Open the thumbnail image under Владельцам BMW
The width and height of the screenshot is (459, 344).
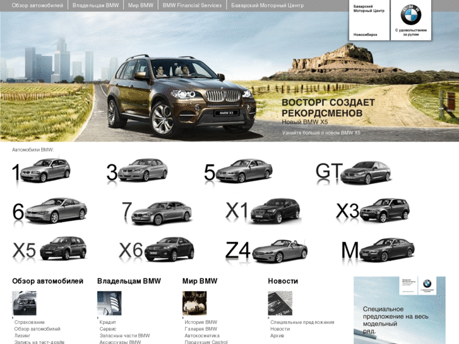[x=109, y=303]
